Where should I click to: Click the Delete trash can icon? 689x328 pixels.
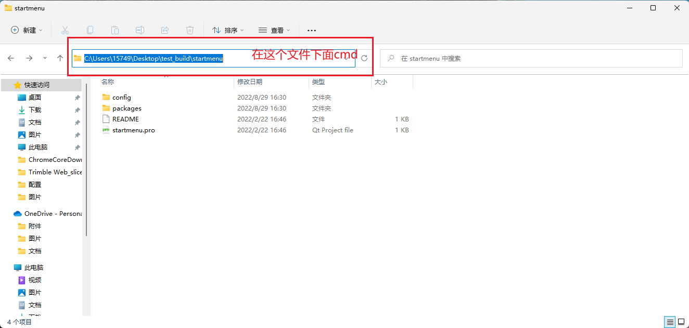(190, 30)
